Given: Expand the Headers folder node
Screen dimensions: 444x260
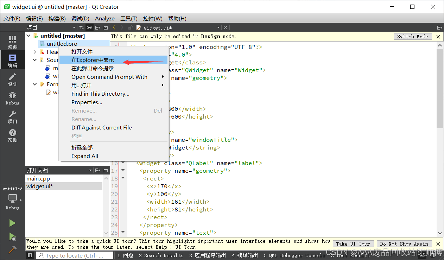Looking at the screenshot, I should pos(35,52).
